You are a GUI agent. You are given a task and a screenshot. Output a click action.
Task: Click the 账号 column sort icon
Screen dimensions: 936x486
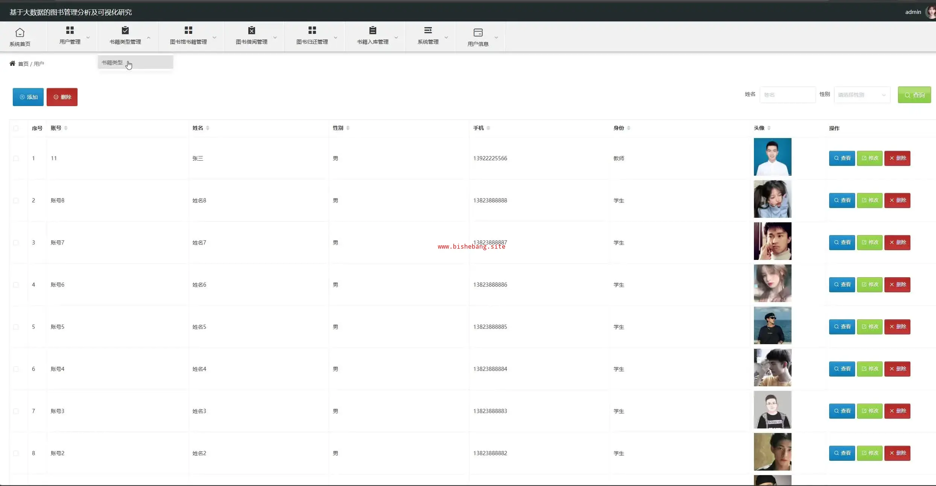pos(66,128)
